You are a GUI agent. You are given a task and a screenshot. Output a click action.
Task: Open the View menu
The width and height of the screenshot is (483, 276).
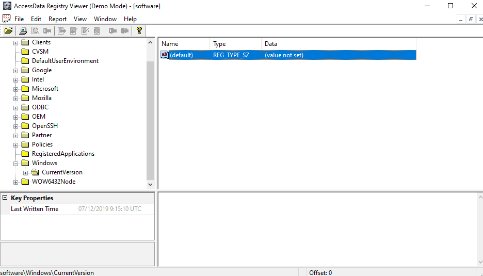80,19
